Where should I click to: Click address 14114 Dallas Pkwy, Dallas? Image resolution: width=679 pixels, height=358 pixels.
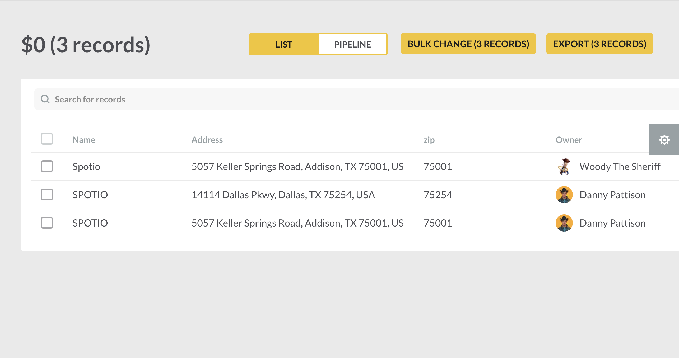tap(283, 195)
